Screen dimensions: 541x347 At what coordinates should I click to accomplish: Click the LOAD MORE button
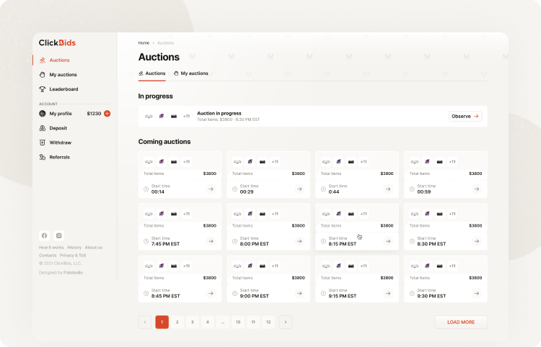pyautogui.click(x=460, y=322)
